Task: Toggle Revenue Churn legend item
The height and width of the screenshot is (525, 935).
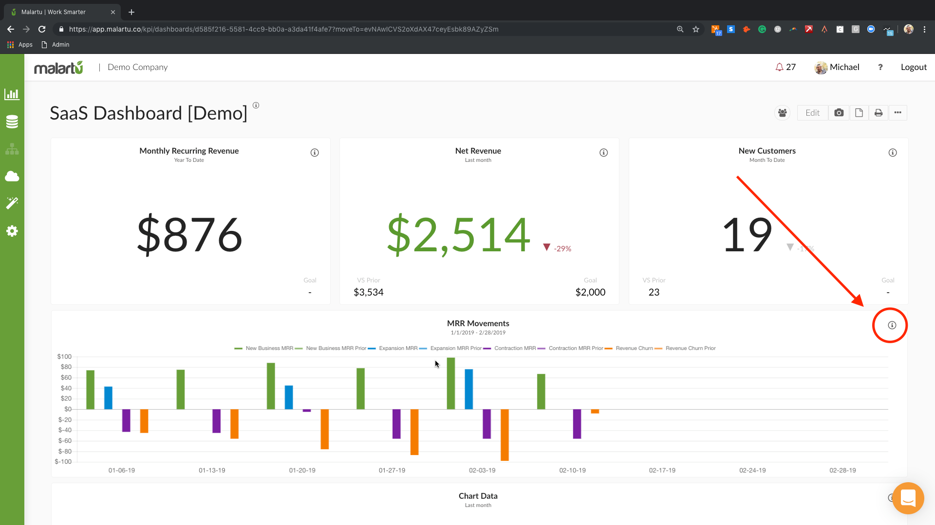Action: point(629,348)
